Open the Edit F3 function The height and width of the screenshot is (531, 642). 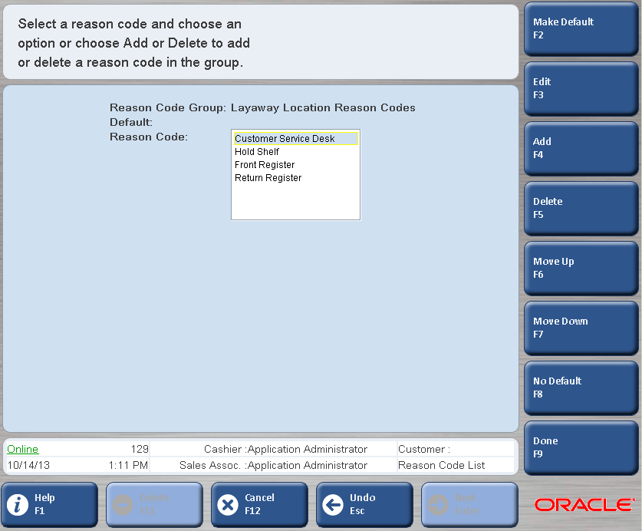click(x=580, y=88)
